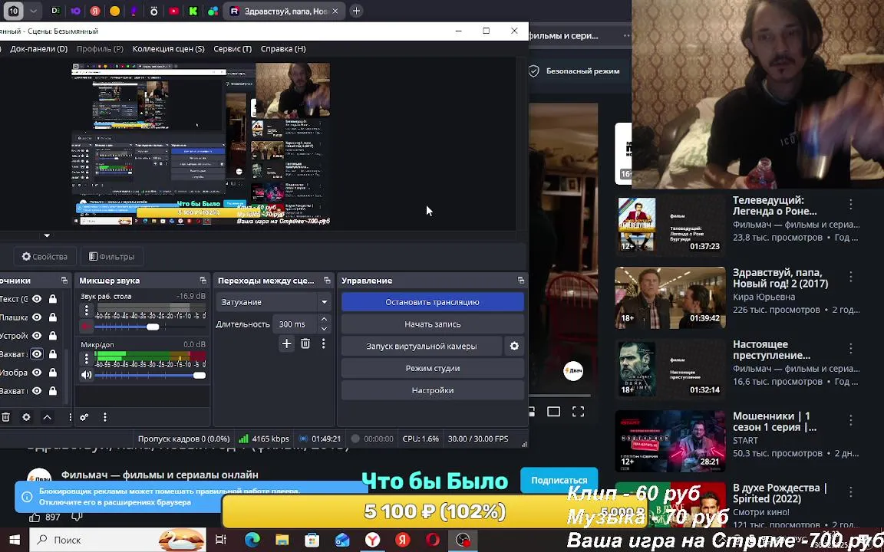Screen dimensions: 884x552
Task: Open transition three-dot options menu
Action: [x=324, y=343]
